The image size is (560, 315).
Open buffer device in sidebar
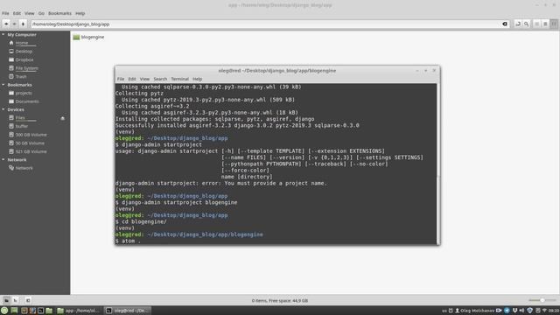click(21, 126)
